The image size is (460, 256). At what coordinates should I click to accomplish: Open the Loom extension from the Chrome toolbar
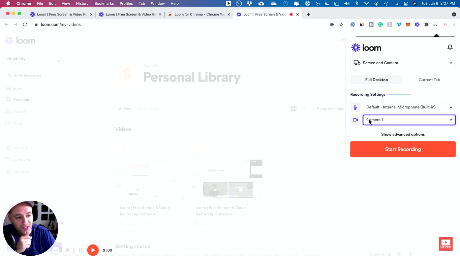point(417,24)
